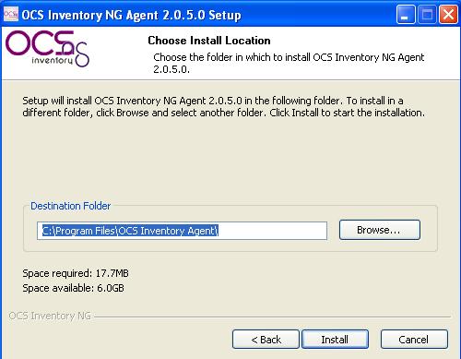Minimize the Setup window
The image size is (461, 359).
pos(406,15)
